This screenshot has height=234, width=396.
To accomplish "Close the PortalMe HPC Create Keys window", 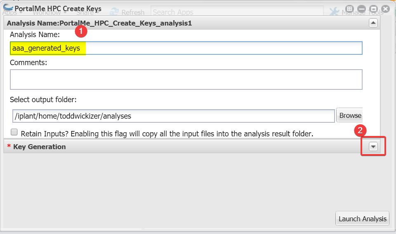I will tap(386, 9).
